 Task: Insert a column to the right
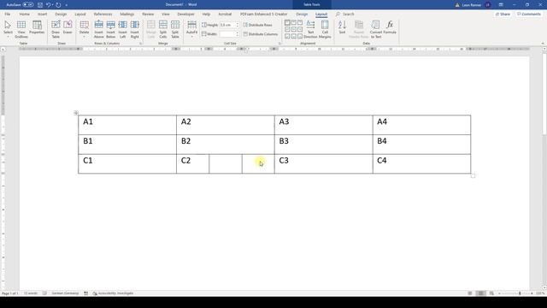click(135, 29)
